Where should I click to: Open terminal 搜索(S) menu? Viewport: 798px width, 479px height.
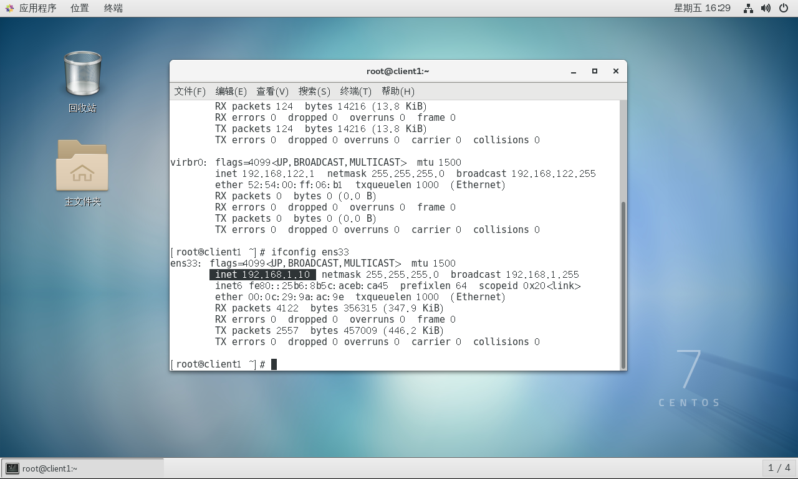pos(314,91)
